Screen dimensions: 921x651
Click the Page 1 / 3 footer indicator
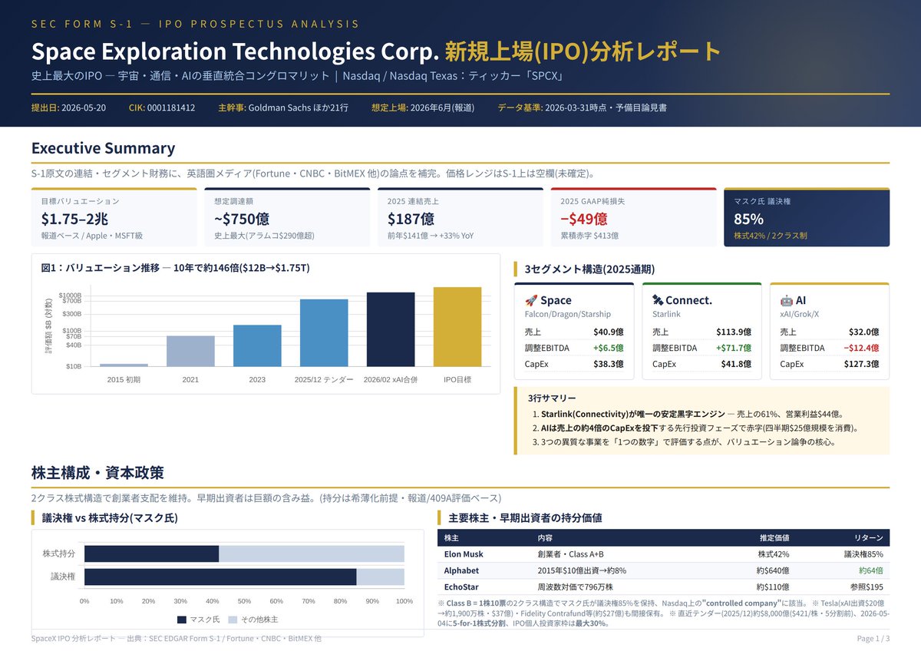[x=873, y=639]
